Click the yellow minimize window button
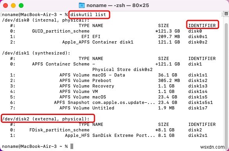The image size is (229, 151). click(13, 5)
